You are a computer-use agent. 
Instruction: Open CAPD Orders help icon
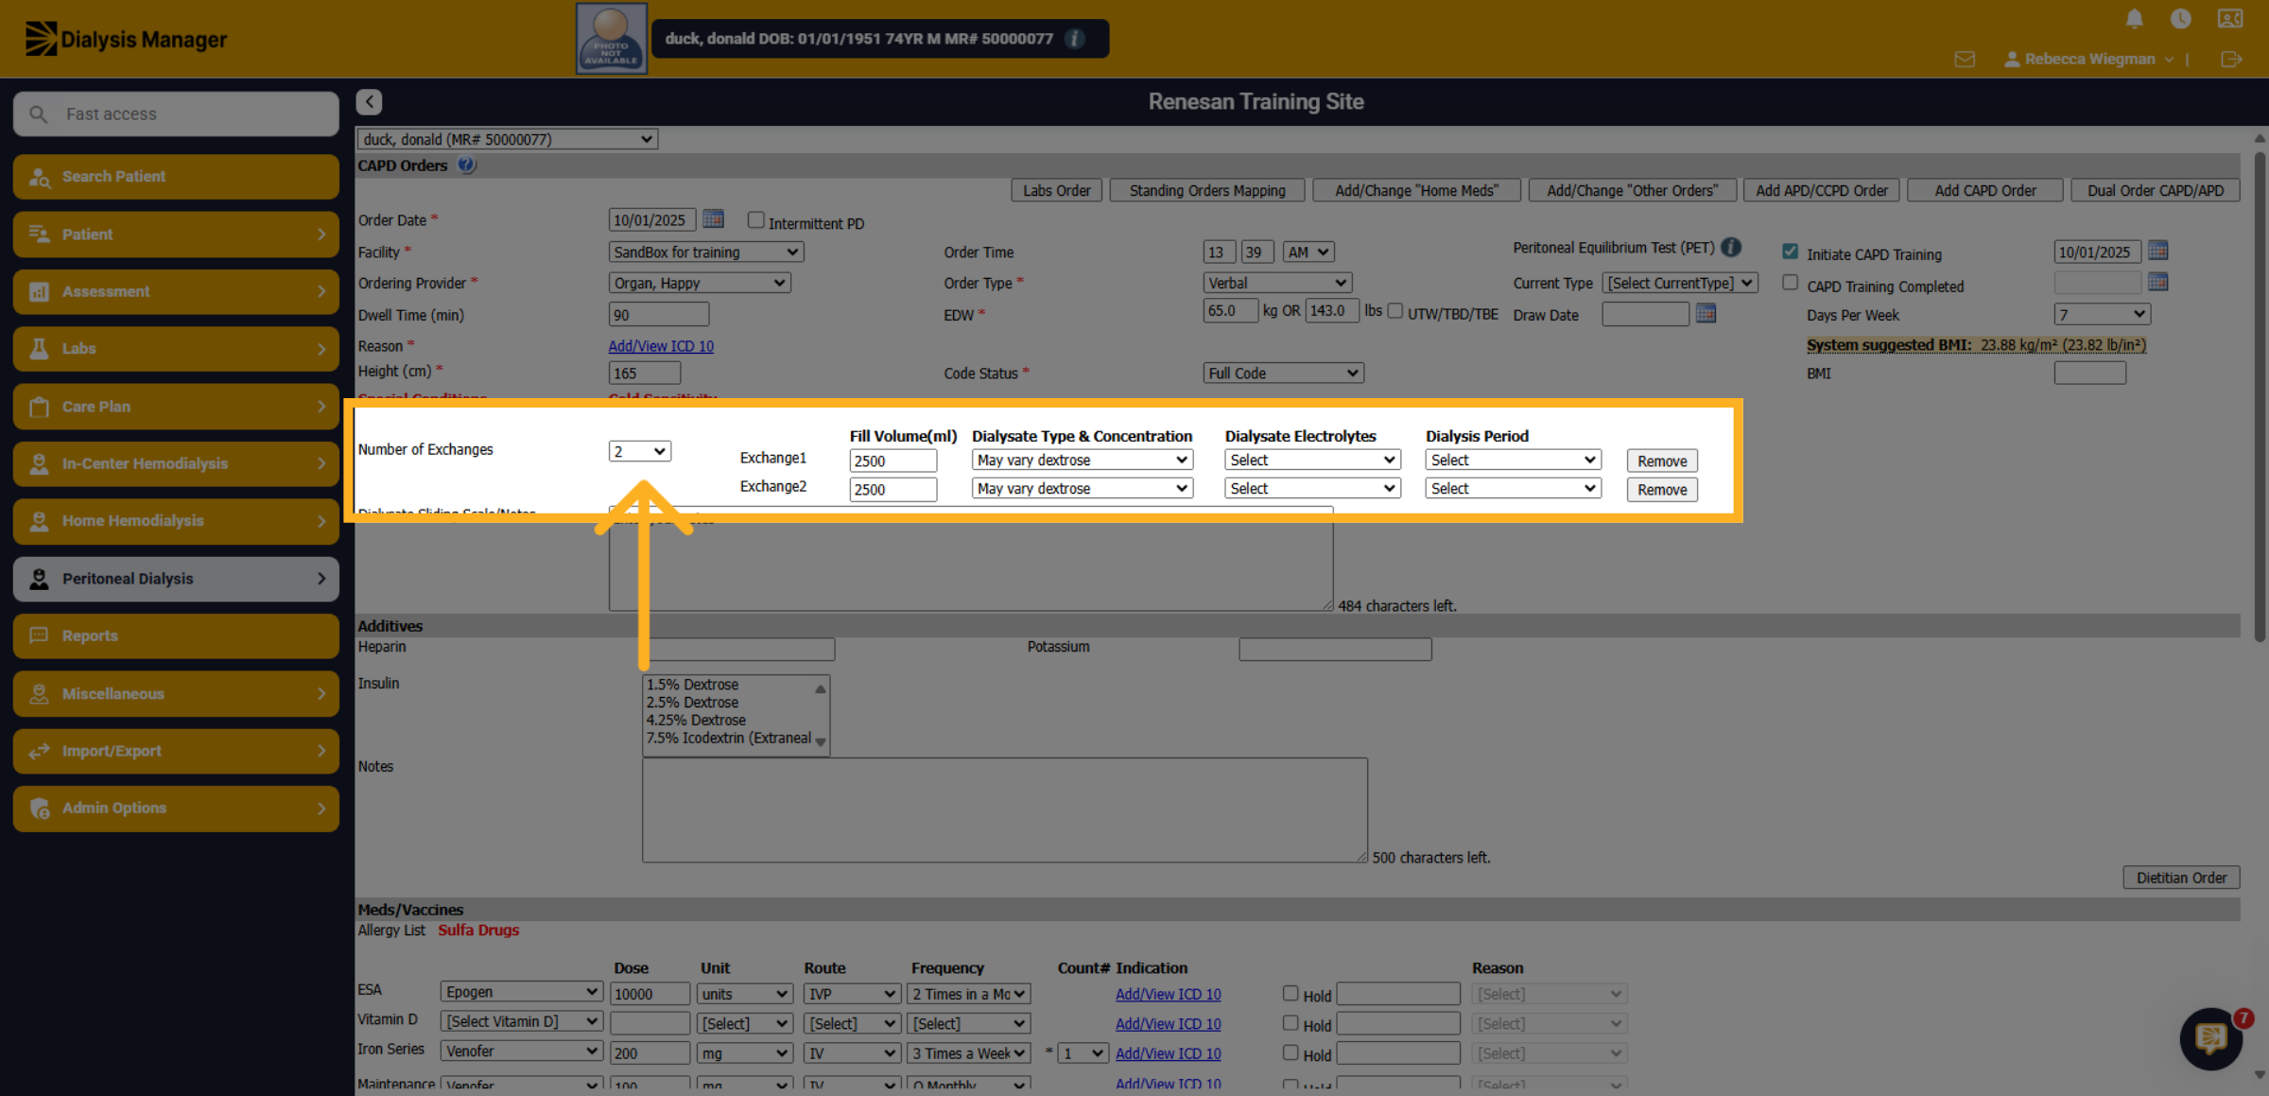tap(466, 165)
